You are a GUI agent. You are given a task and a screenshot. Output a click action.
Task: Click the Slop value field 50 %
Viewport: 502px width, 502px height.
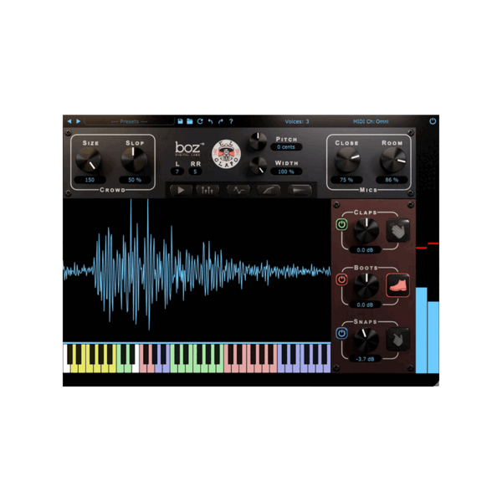[135, 180]
